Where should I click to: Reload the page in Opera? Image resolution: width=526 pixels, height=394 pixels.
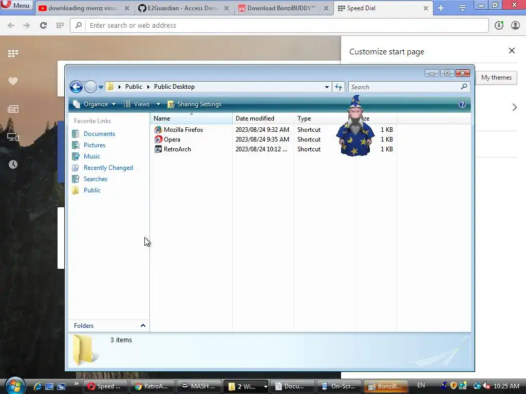tap(43, 25)
